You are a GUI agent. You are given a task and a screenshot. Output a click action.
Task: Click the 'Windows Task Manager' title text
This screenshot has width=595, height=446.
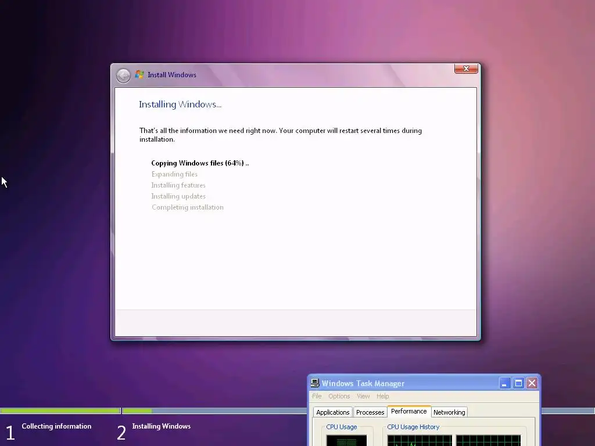pos(363,383)
